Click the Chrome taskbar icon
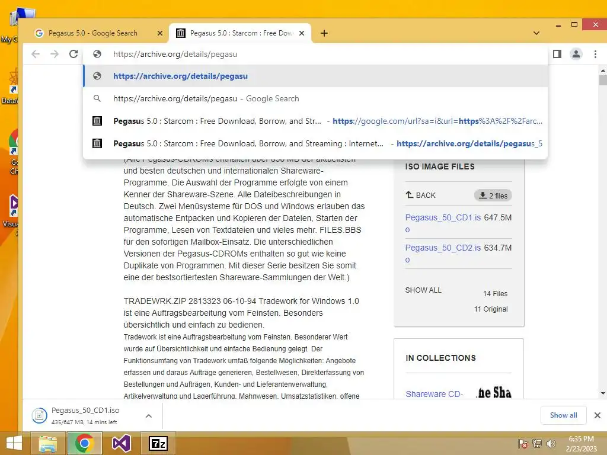Viewport: 607px width, 455px height. click(84, 443)
